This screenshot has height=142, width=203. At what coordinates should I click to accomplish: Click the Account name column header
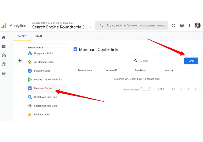85,70
